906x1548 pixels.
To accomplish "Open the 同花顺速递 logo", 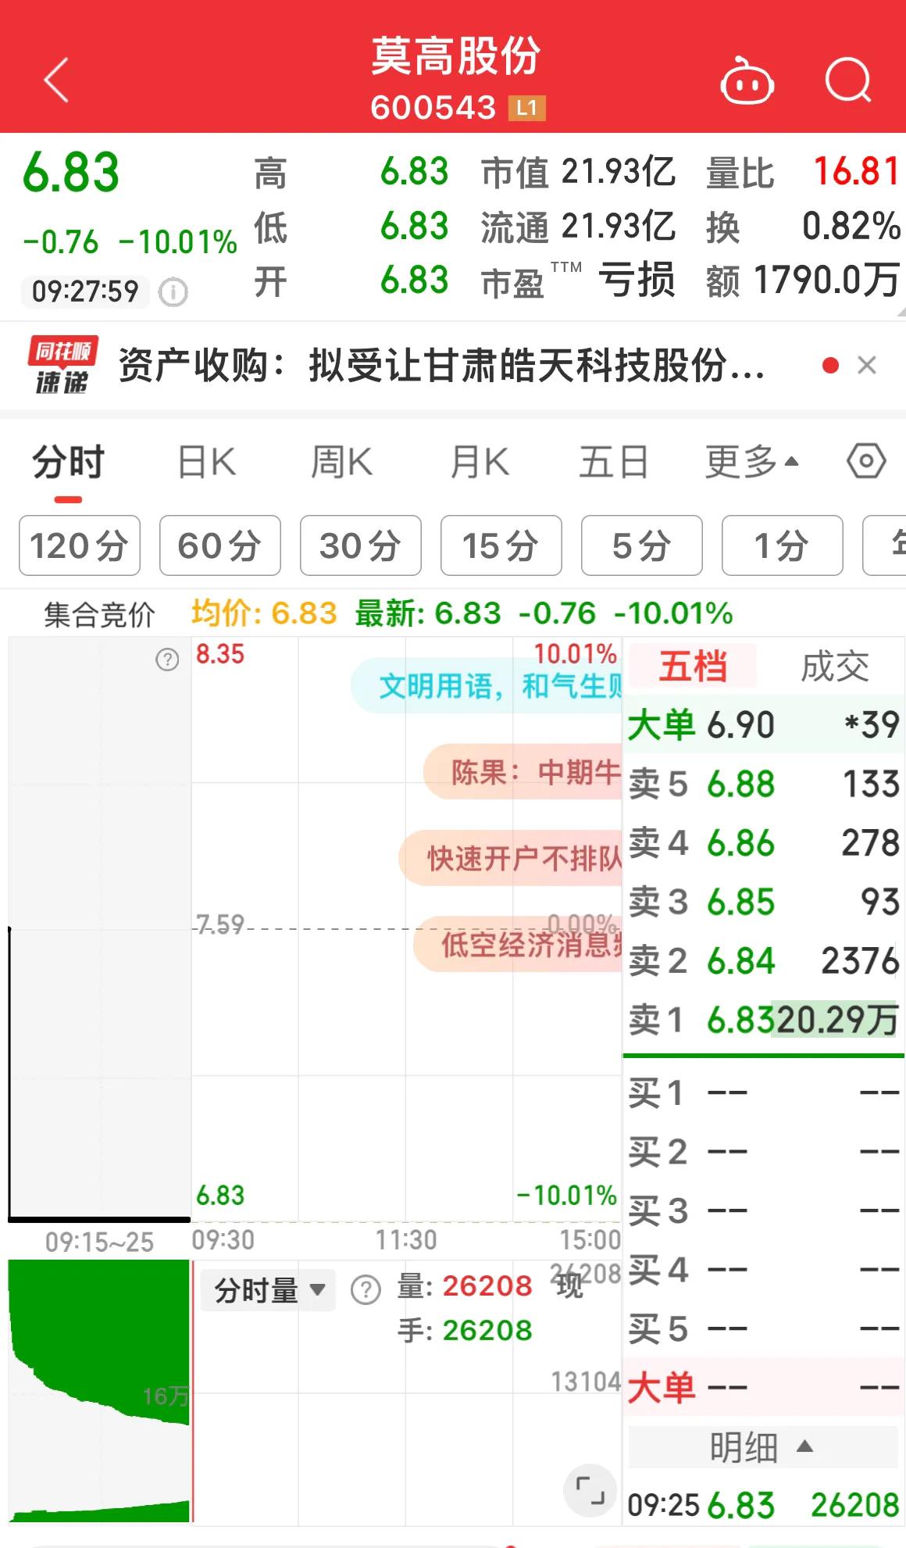I will click(62, 366).
